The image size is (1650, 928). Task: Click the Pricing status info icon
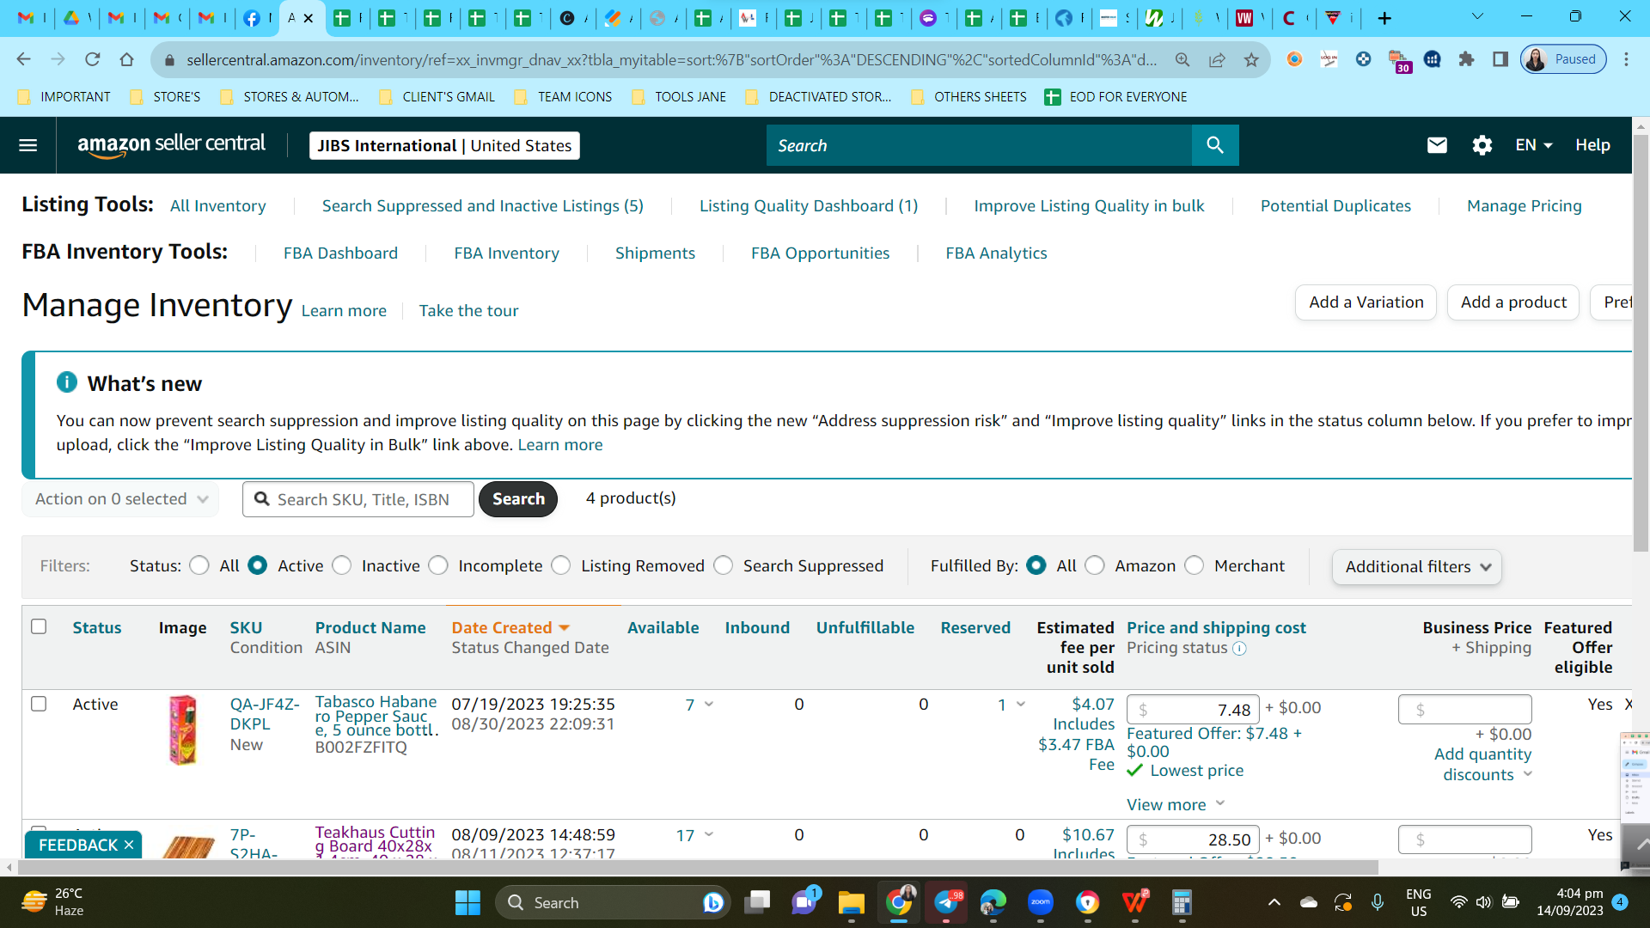click(1239, 649)
